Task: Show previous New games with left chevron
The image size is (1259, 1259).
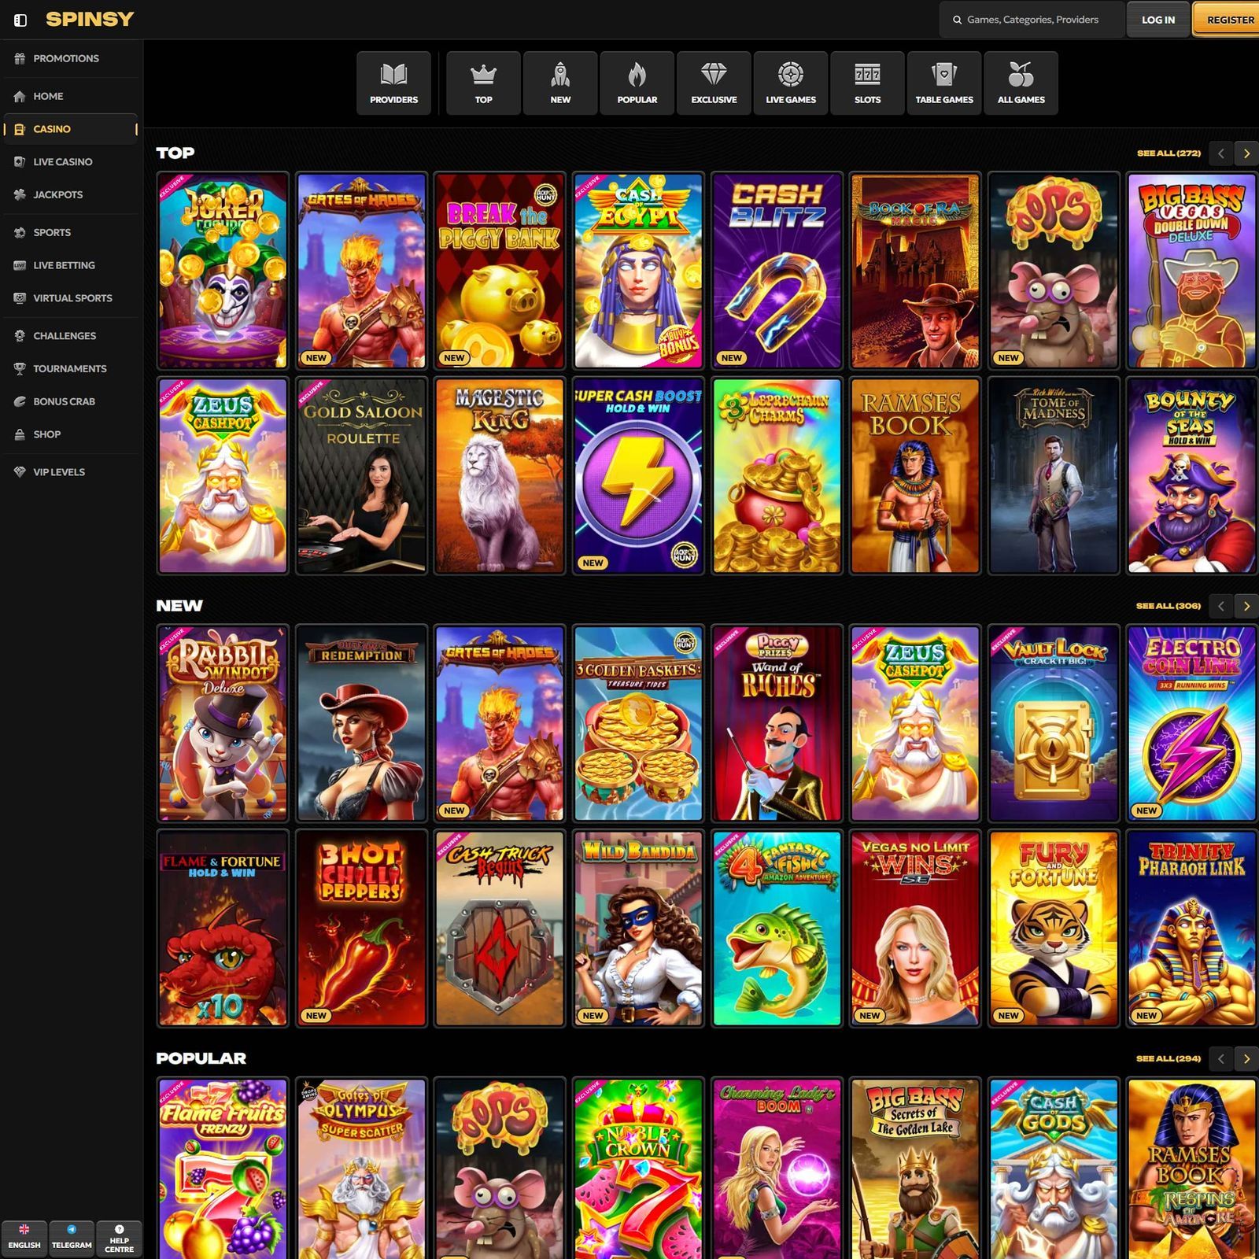Action: (1221, 606)
